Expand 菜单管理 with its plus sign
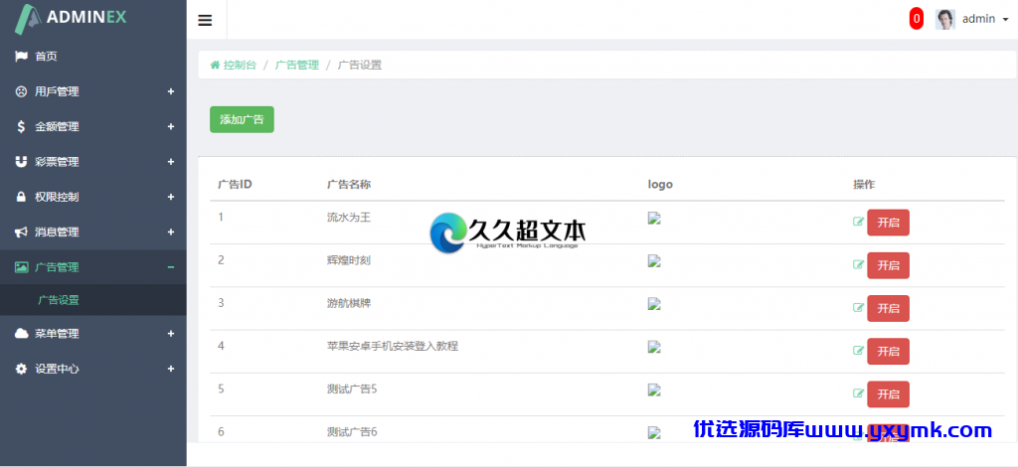Screen dimensions: 1018x467 pos(171,334)
